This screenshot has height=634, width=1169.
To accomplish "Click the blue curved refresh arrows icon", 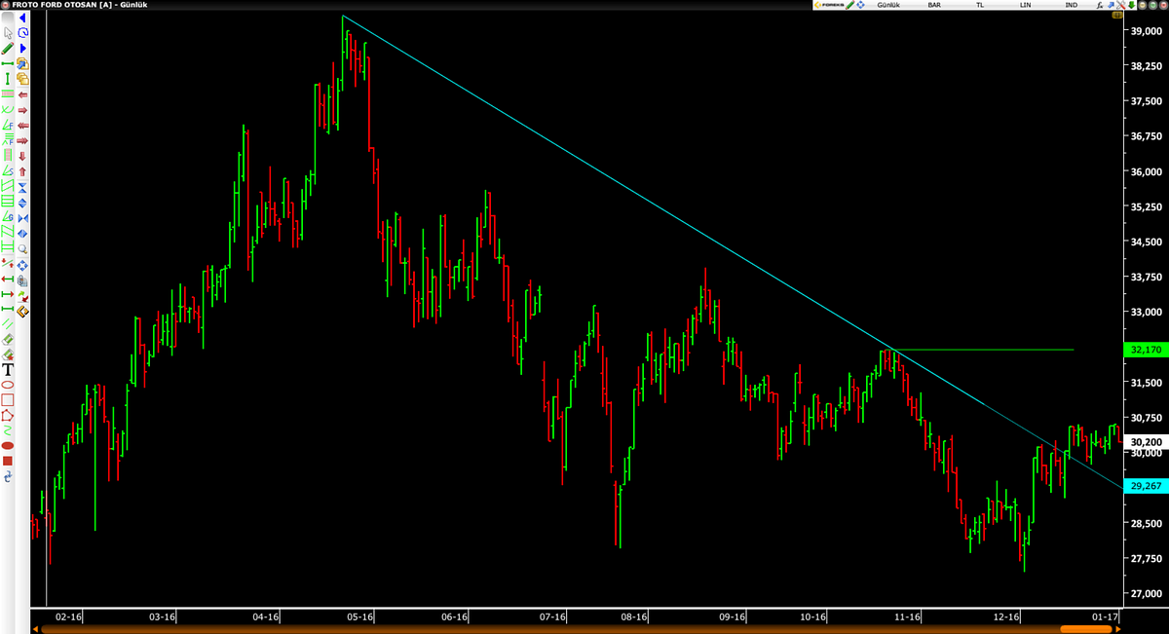I will coord(8,476).
